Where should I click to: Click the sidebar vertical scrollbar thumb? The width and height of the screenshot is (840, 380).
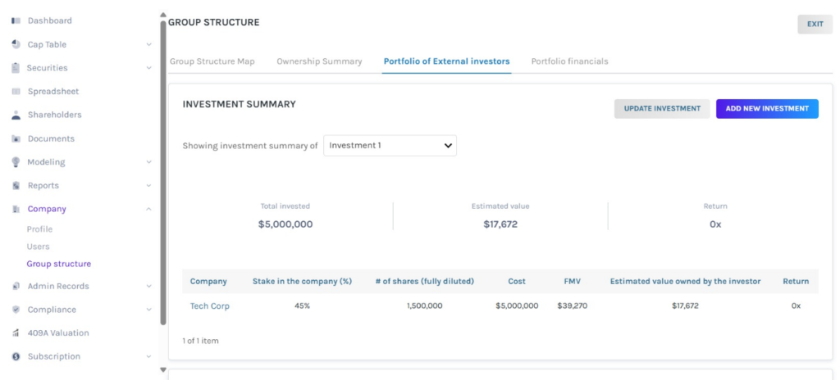(x=163, y=173)
